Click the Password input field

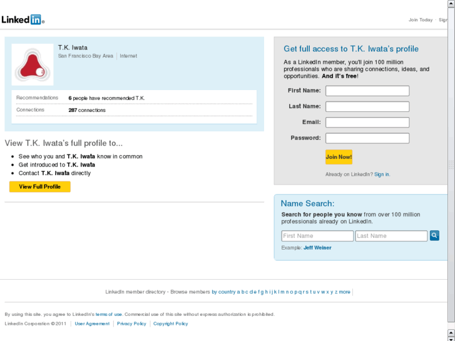tap(367, 138)
